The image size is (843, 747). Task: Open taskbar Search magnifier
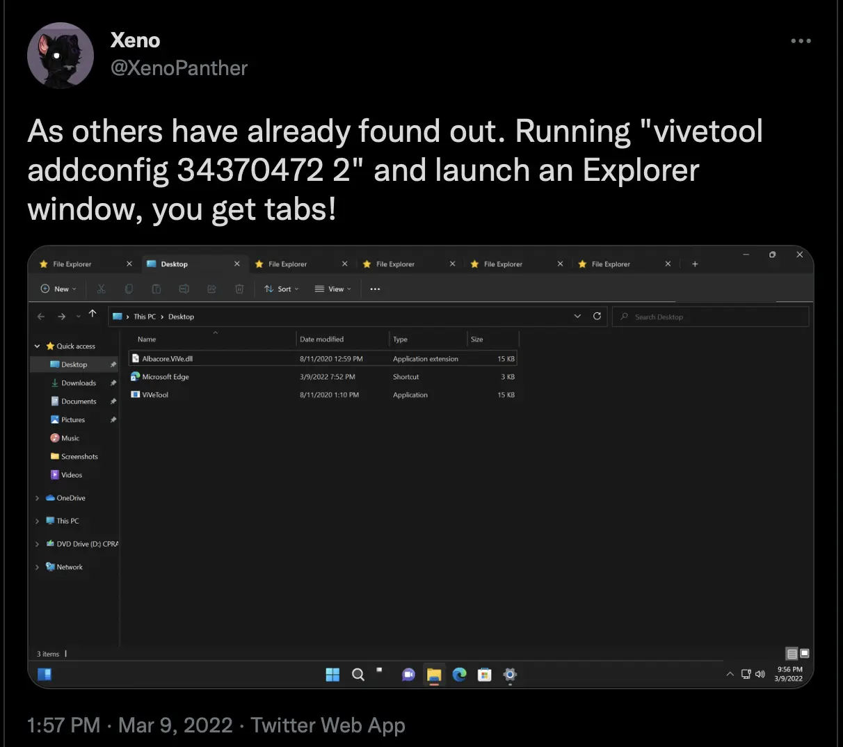[358, 674]
